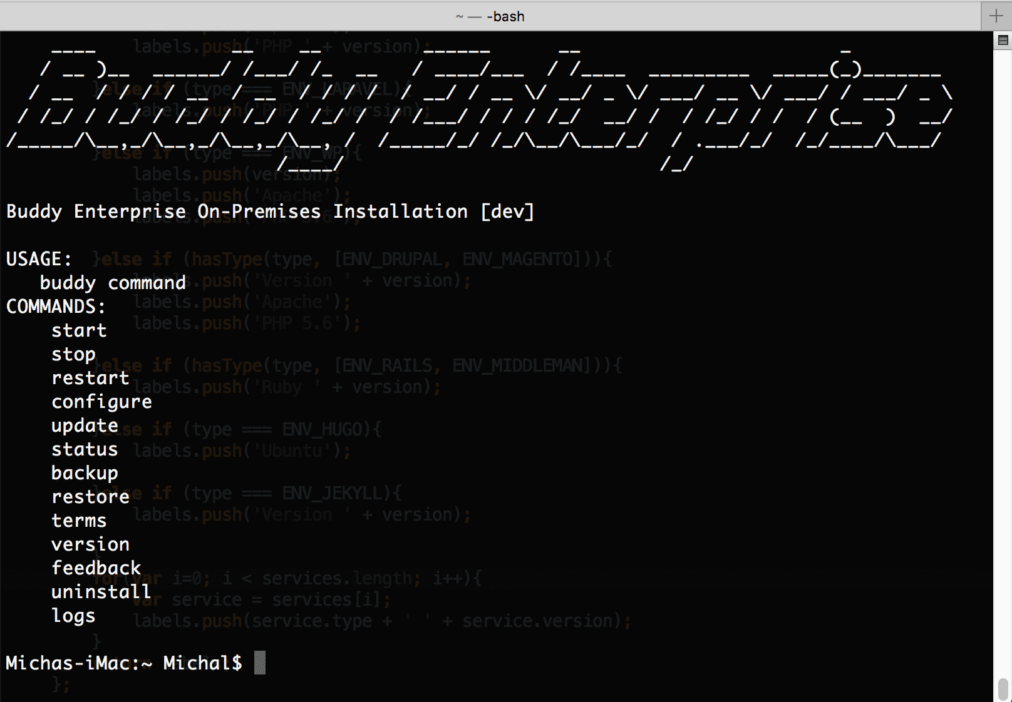
Task: Click the 'USAGE:' heading text
Action: pyautogui.click(x=39, y=259)
